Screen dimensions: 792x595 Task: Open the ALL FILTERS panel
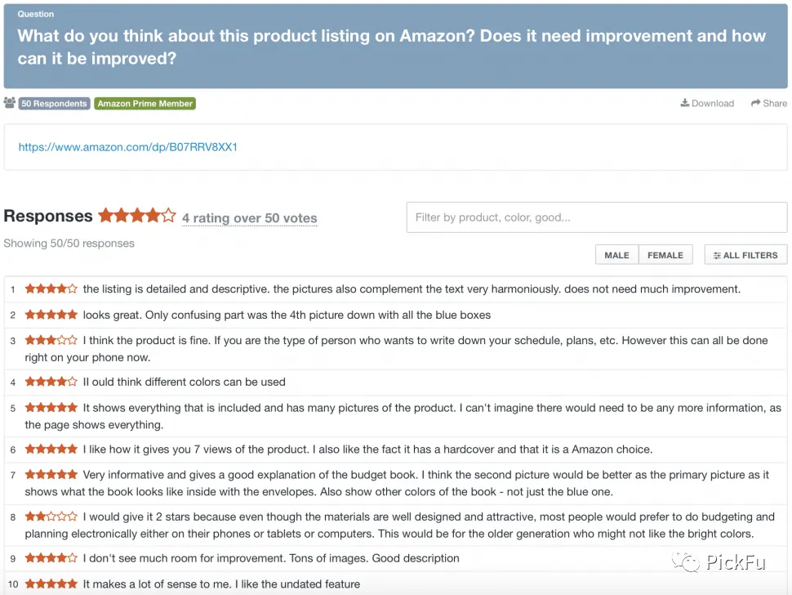tap(745, 255)
